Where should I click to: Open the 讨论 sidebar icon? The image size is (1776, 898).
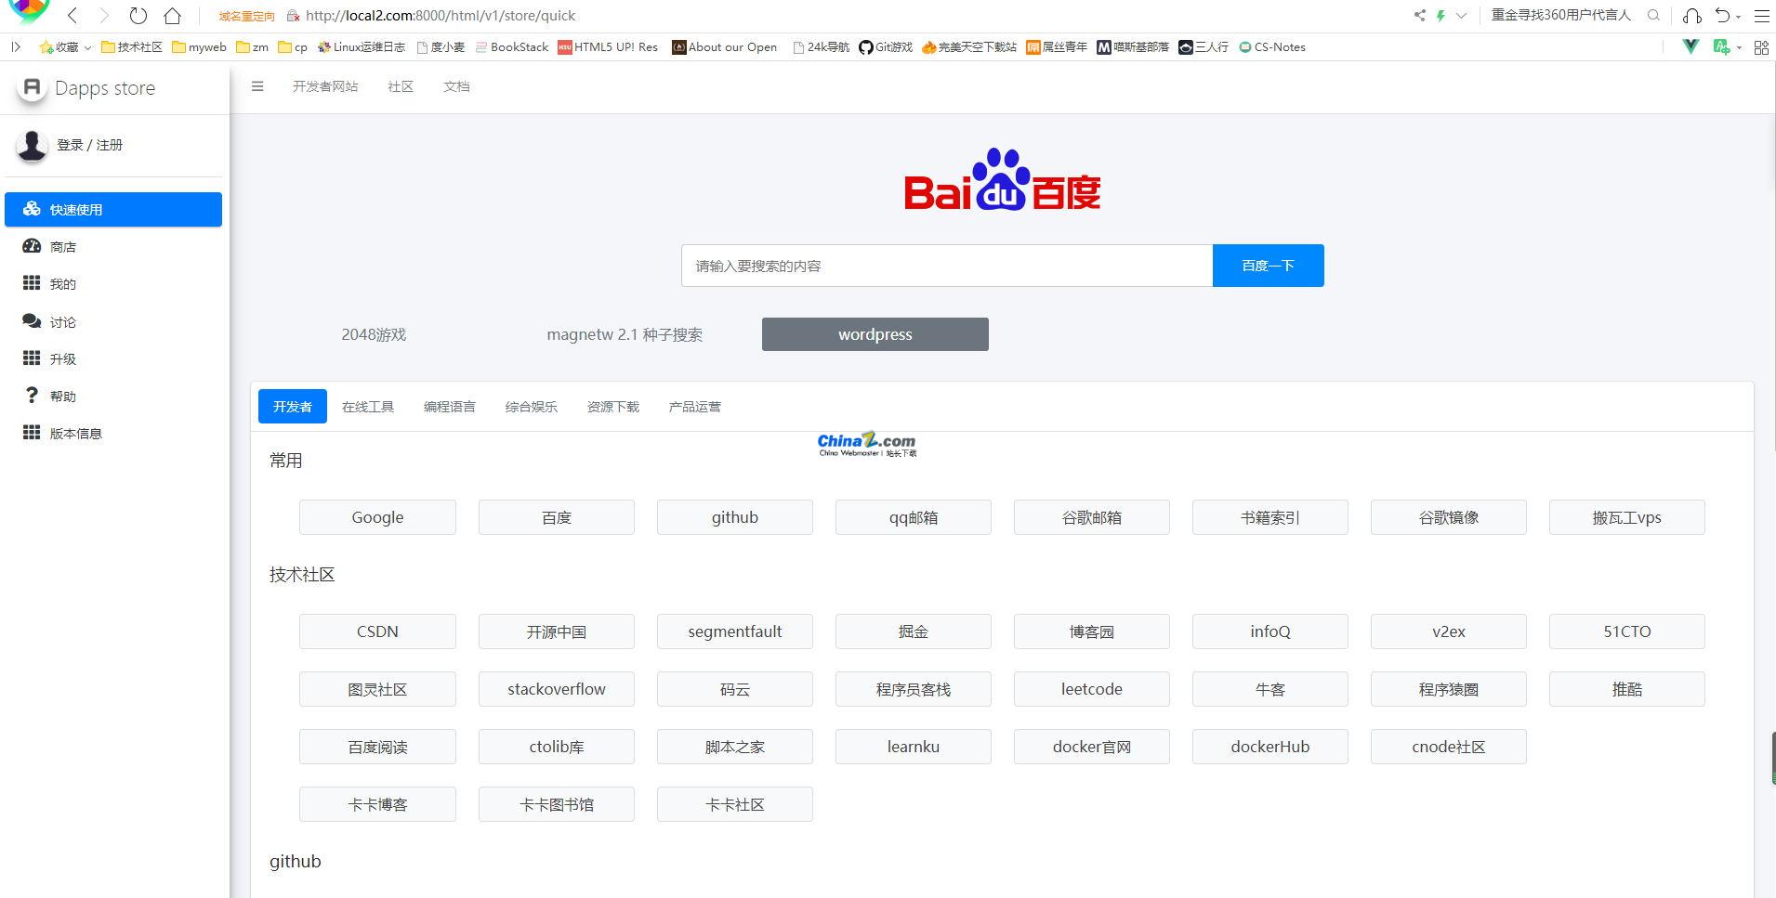coord(32,321)
